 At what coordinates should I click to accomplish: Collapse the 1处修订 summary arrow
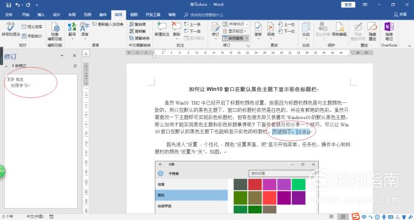tap(6, 66)
